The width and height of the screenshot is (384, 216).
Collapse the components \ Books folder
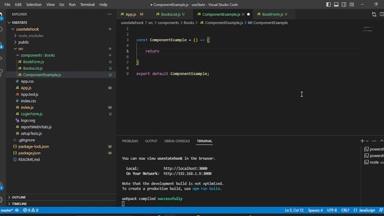[x=17, y=55]
